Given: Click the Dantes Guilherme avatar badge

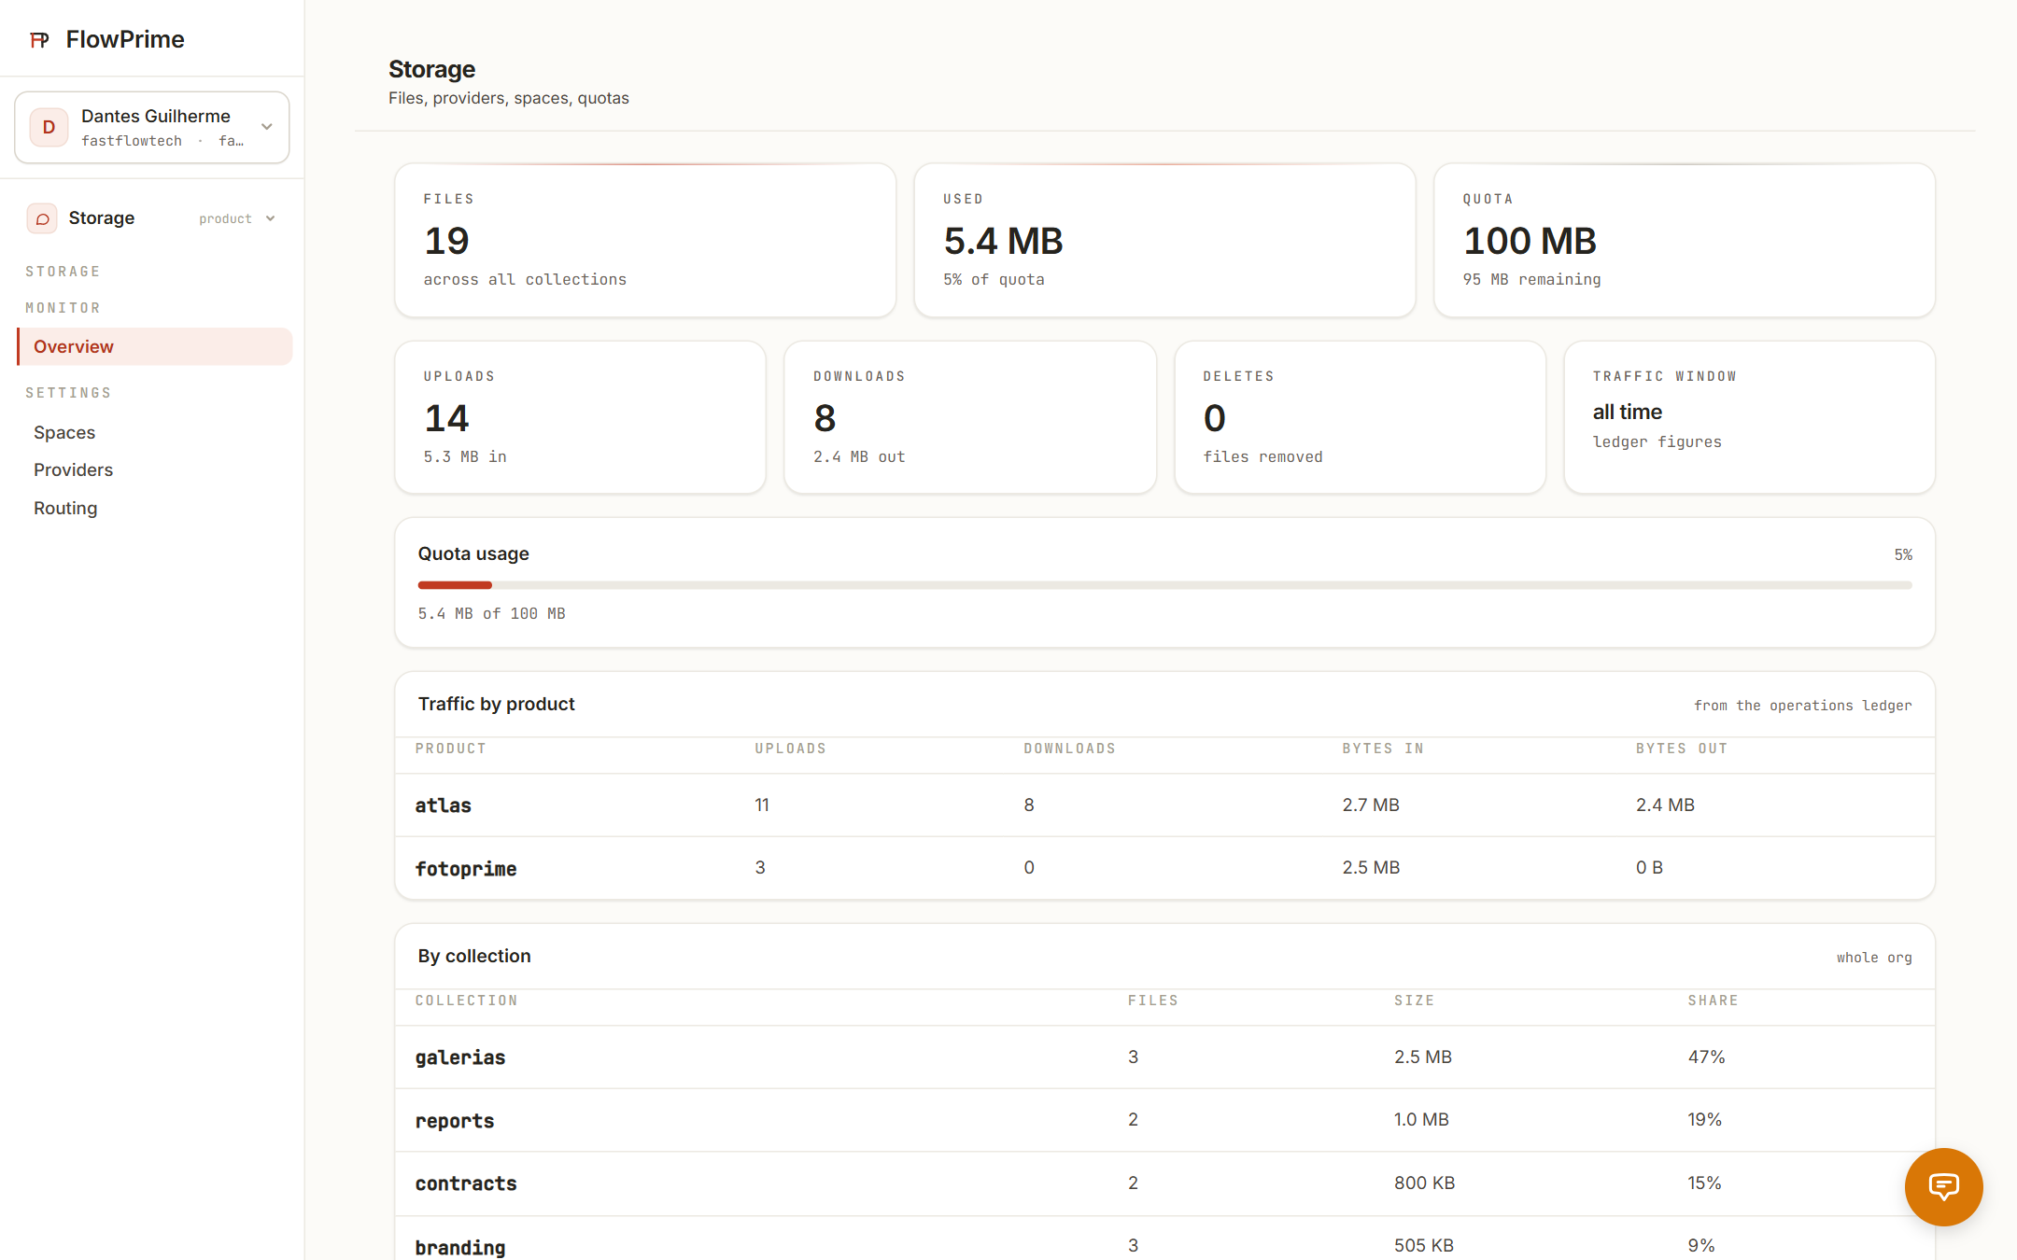Looking at the screenshot, I should tap(49, 127).
